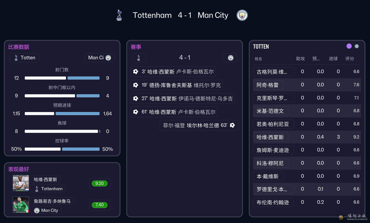370x223 pixels.
Task: Select the Man City badge in the 赛事 panel
Action: [x=230, y=58]
